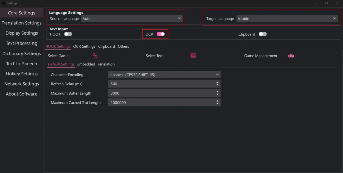Switch to the HOOK Settings tab
This screenshot has height=173, width=343.
[58, 46]
